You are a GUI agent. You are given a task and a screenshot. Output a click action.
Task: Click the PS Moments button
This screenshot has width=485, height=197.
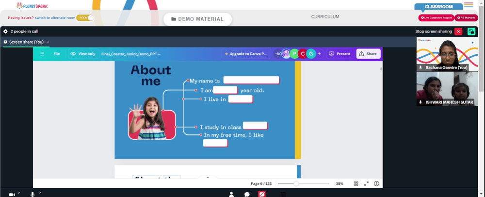[x=466, y=18]
